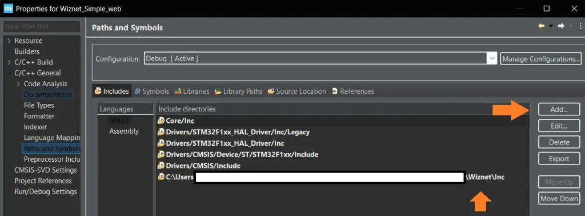
Task: Click the Source Location tab icon
Action: (x=271, y=91)
